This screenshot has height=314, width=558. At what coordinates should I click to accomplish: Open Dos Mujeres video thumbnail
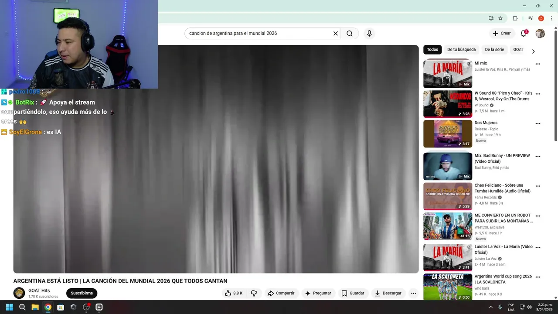(x=448, y=133)
